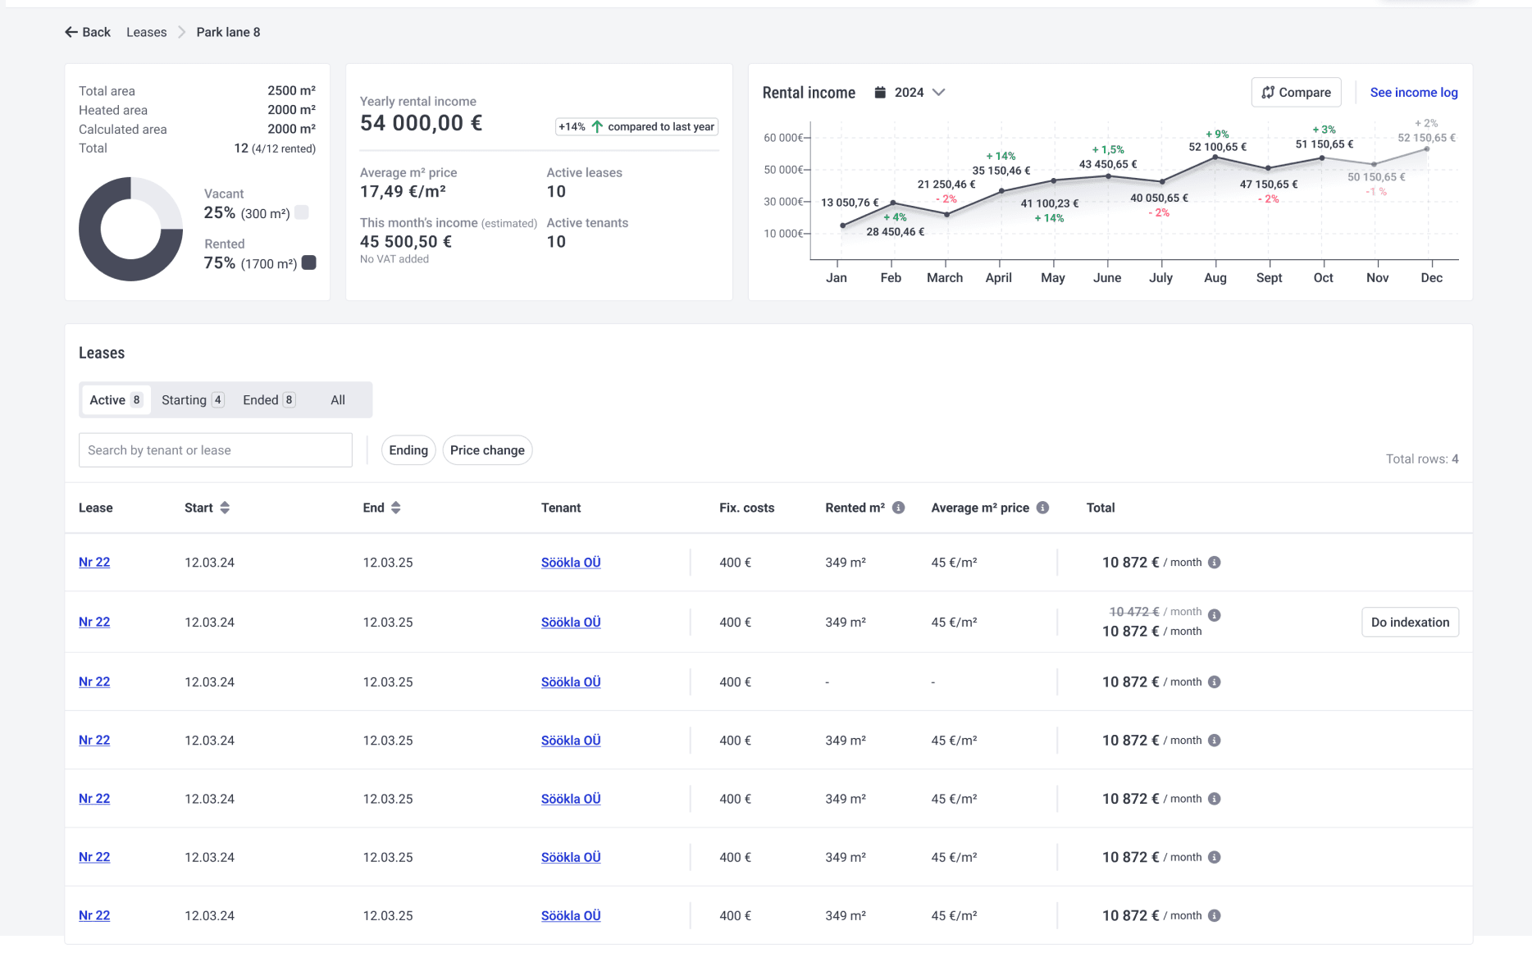Click the light Vacant legend swatch

coord(302,212)
